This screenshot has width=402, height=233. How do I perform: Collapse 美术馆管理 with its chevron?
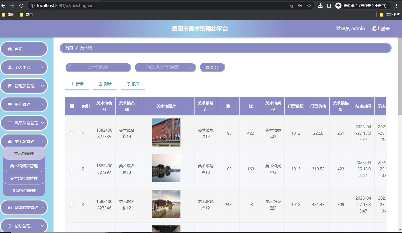43,141
